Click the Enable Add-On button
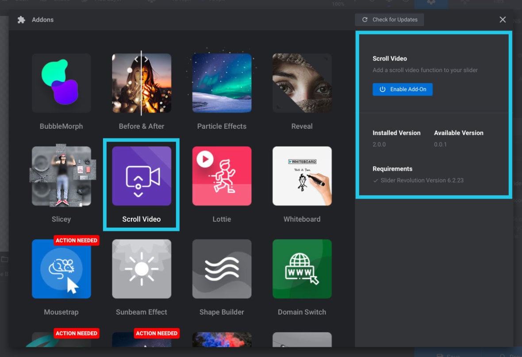This screenshot has height=357, width=522. [403, 89]
